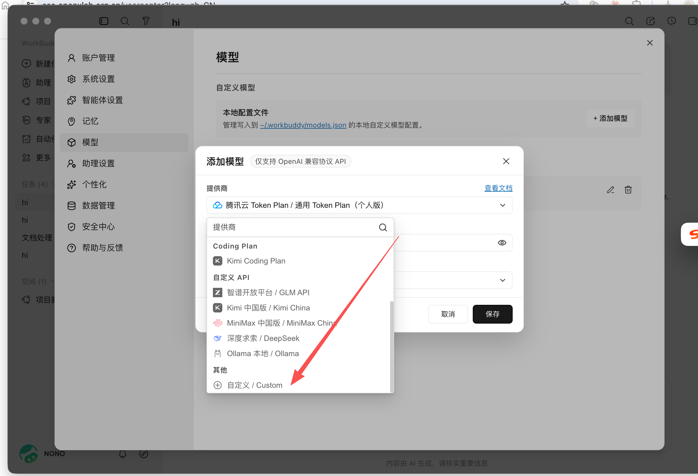Close the settings panel
Screen dimensions: 698x476
click(x=650, y=43)
